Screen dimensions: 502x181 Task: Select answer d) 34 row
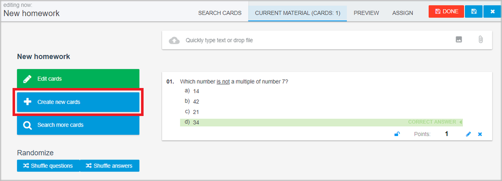pyautogui.click(x=321, y=122)
